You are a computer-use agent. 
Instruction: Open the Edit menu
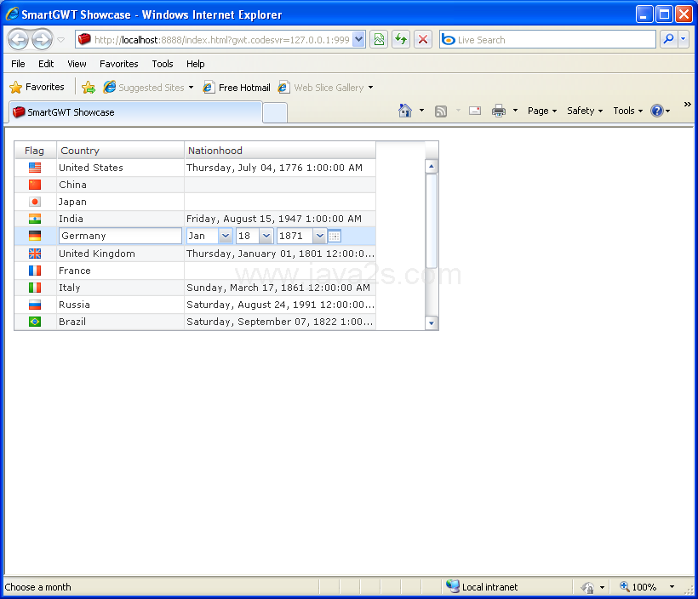[46, 64]
